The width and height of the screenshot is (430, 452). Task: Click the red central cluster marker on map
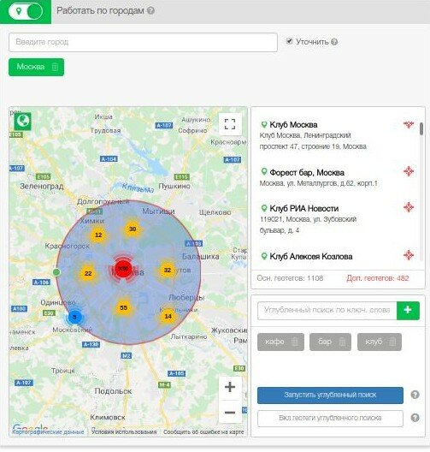(x=123, y=269)
